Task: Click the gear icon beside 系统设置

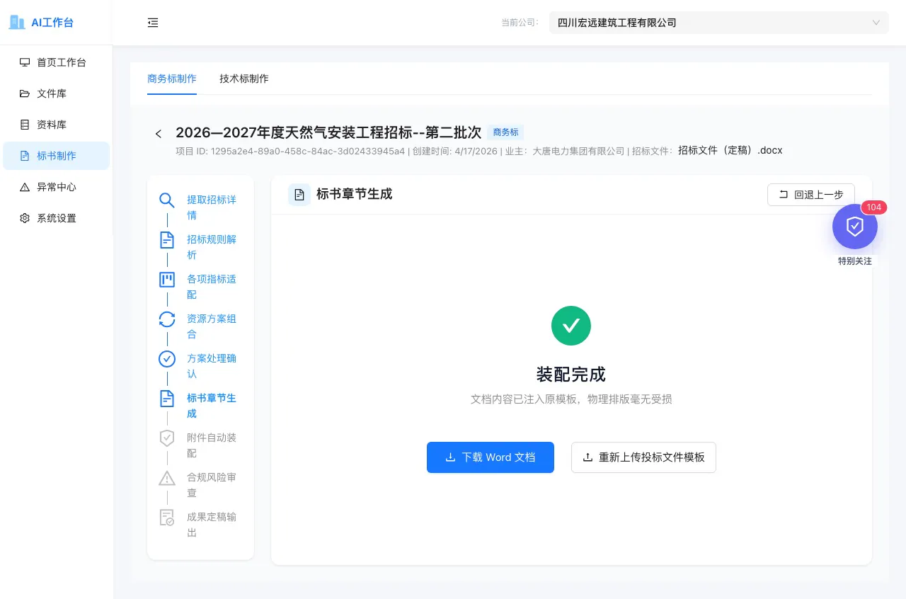Action: [25, 218]
